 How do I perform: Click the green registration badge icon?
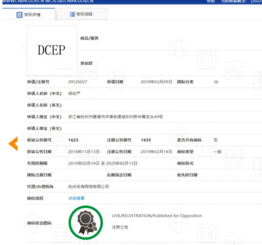click(x=86, y=223)
